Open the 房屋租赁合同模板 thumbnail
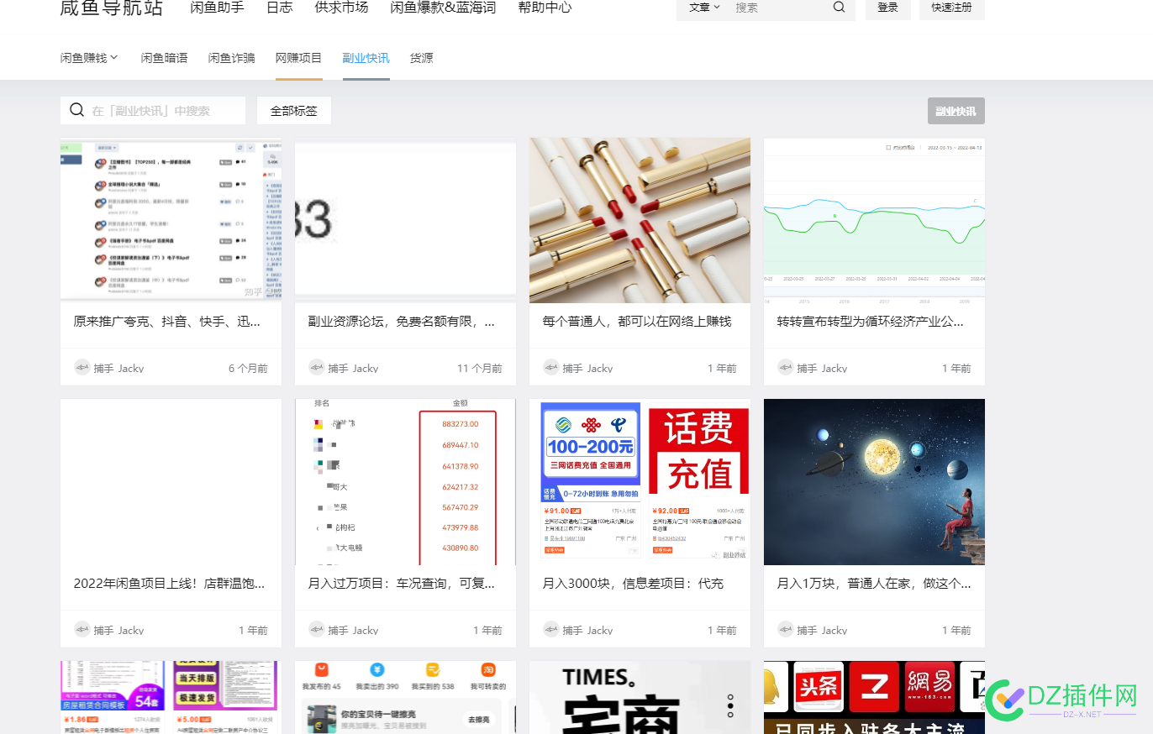1153x734 pixels. pyautogui.click(x=171, y=697)
